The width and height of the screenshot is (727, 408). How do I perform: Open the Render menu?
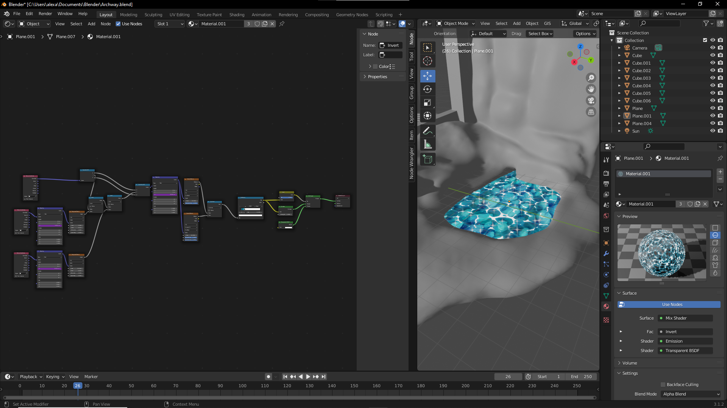point(45,14)
